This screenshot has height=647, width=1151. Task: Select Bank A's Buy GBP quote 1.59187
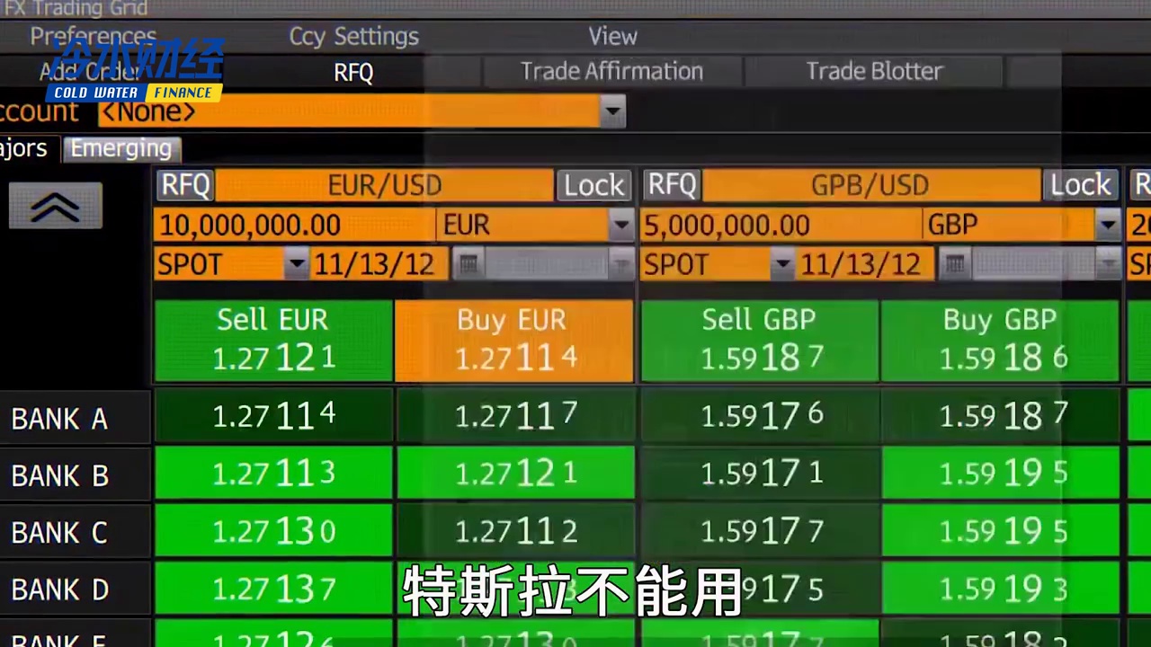click(1001, 416)
